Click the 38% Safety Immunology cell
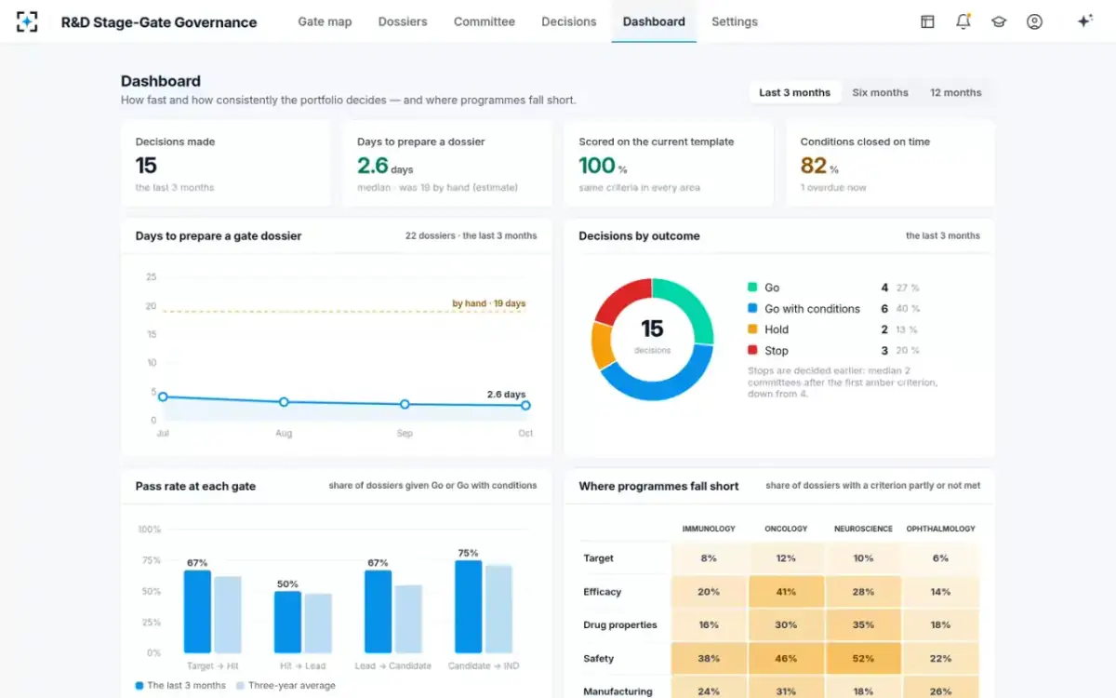The width and height of the screenshot is (1116, 698). [x=709, y=659]
